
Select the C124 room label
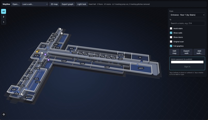pos(64,61)
